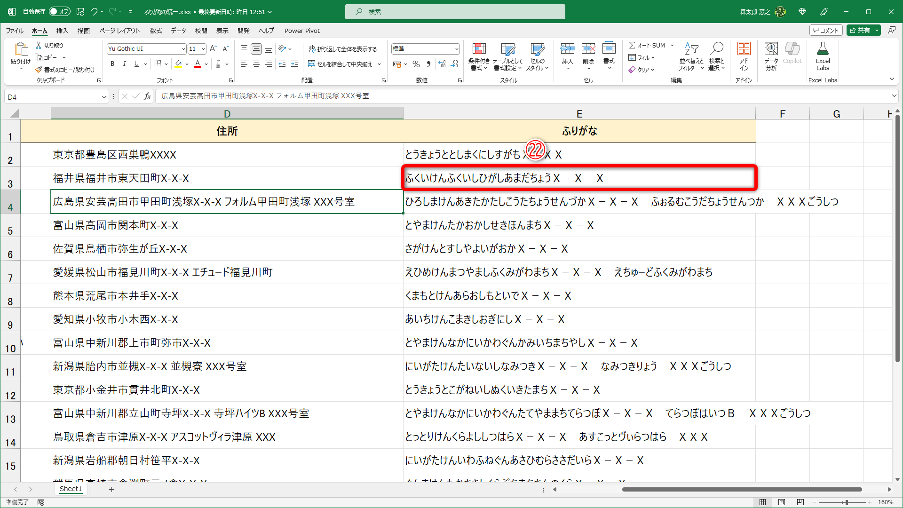903x508 pixels.
Task: Open the Name Box dropdown arrow
Action: pos(104,97)
